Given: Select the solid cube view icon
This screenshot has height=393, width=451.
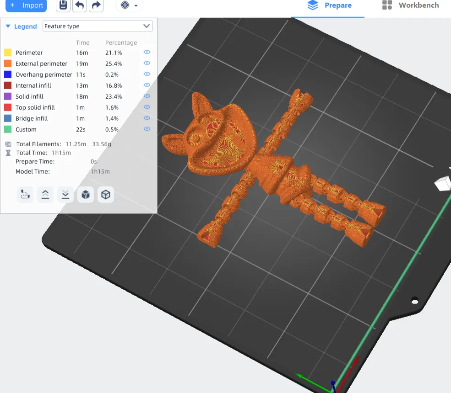Looking at the screenshot, I should [86, 195].
